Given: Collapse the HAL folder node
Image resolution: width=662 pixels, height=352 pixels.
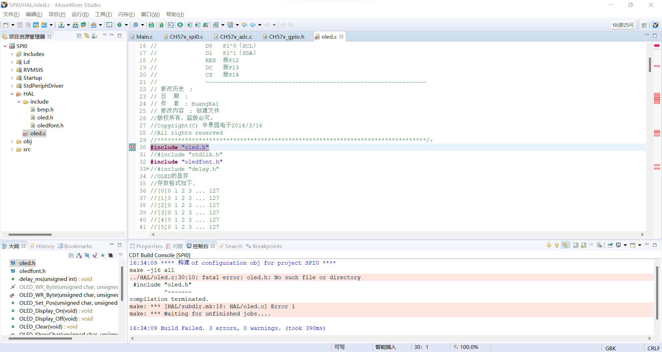Looking at the screenshot, I should pyautogui.click(x=12, y=94).
